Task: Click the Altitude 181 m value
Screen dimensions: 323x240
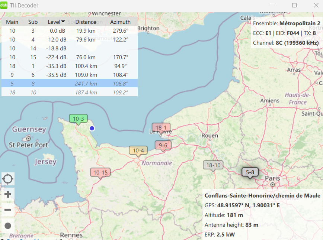Action: [235, 215]
